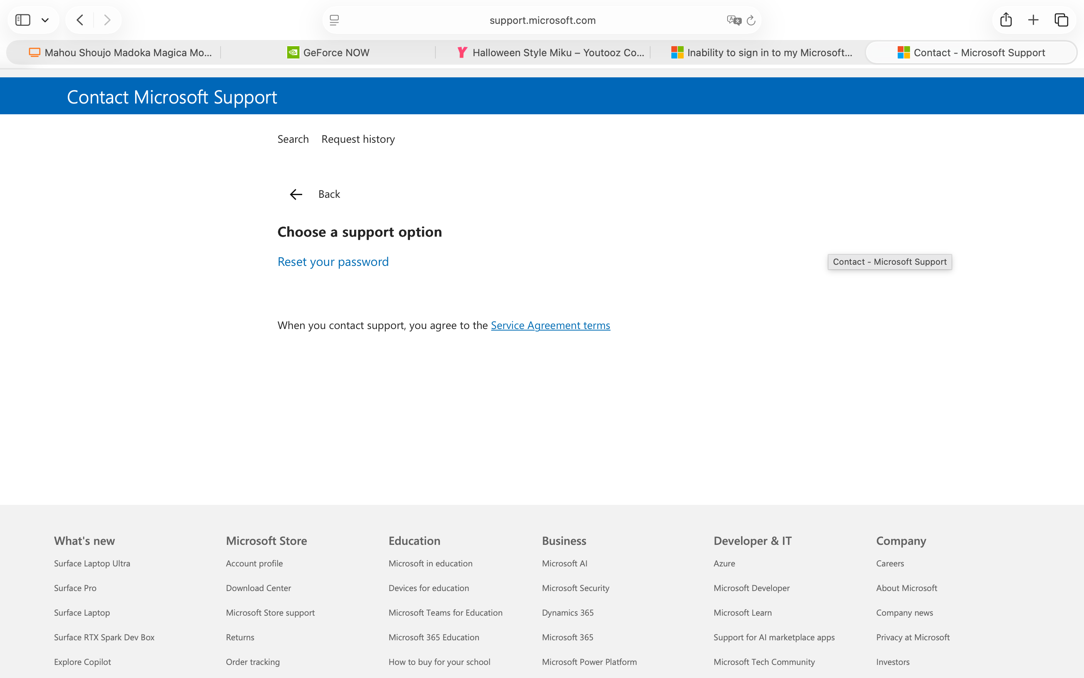Select the Contact - Microsoft Support tab

pyautogui.click(x=971, y=52)
